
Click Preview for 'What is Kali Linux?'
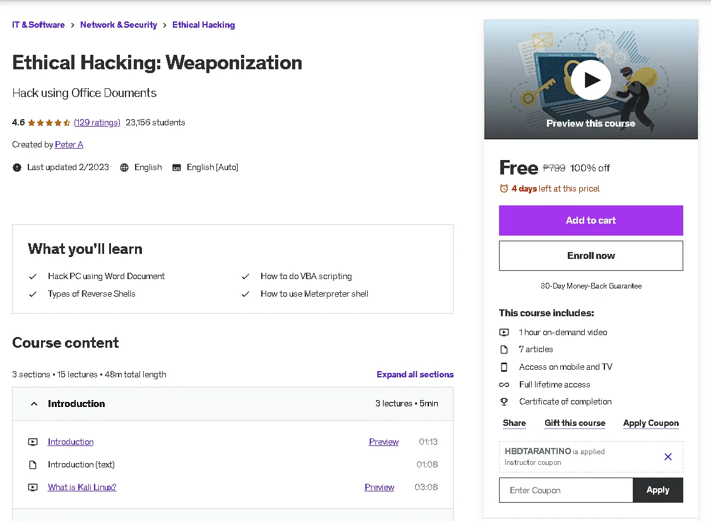click(380, 488)
